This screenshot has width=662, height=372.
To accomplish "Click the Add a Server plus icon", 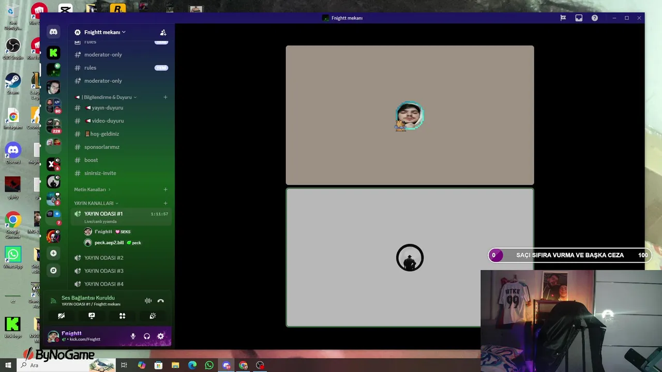I will pos(53,253).
